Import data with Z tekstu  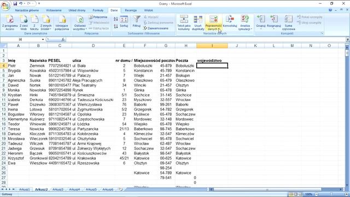[34, 23]
